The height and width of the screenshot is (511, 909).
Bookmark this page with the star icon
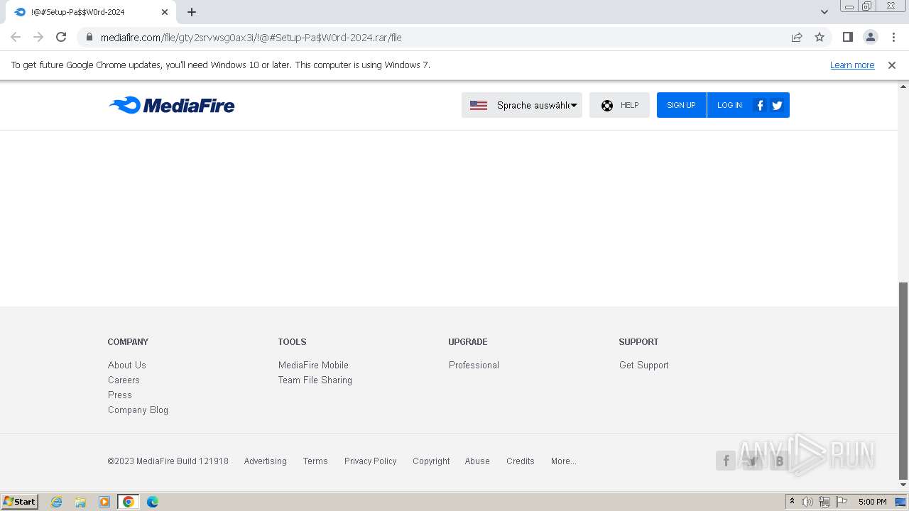point(820,37)
